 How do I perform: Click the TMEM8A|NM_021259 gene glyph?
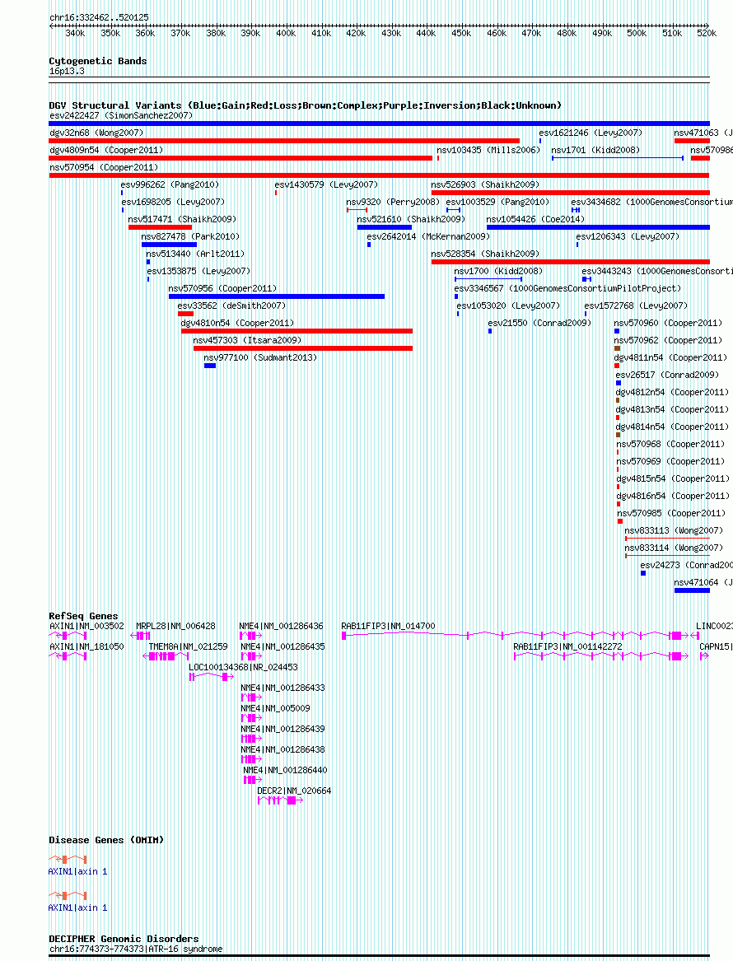166,656
